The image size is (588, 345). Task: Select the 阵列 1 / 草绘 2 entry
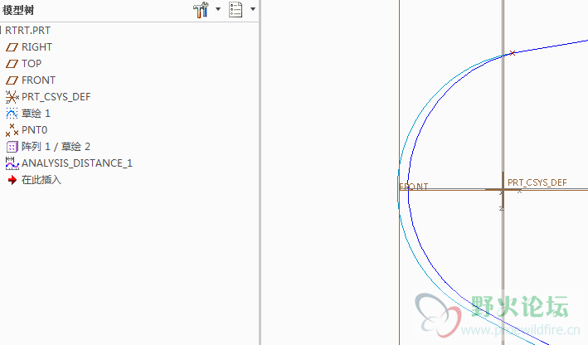pyautogui.click(x=56, y=147)
